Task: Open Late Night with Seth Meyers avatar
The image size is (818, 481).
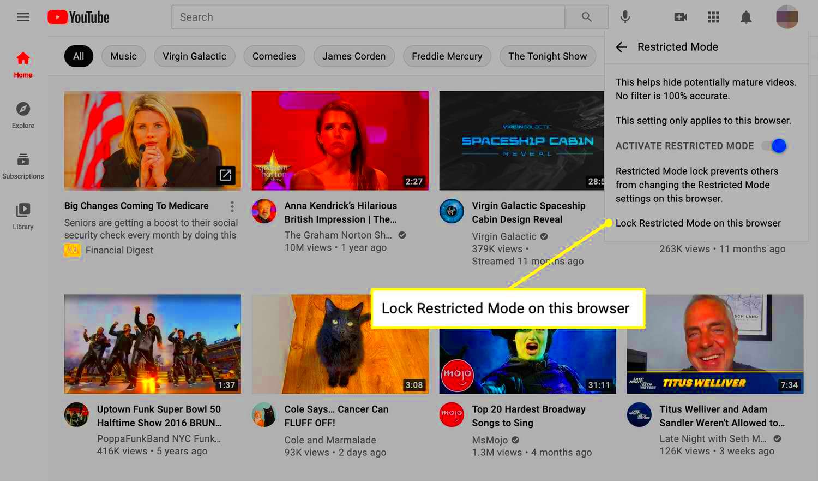Action: click(x=639, y=414)
